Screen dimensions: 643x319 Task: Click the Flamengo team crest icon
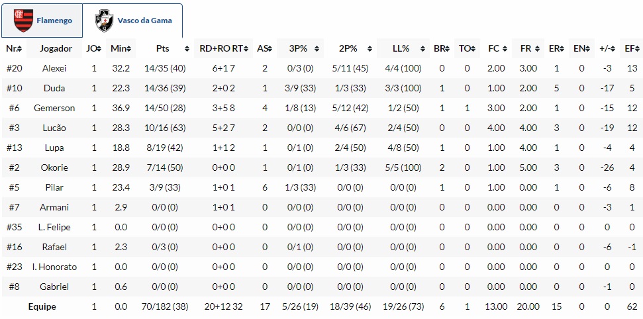coord(23,21)
